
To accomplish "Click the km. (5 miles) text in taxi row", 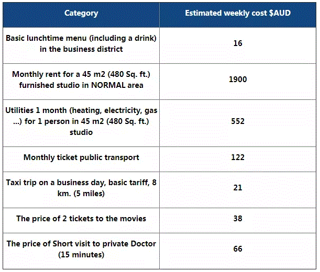I will tap(81, 194).
